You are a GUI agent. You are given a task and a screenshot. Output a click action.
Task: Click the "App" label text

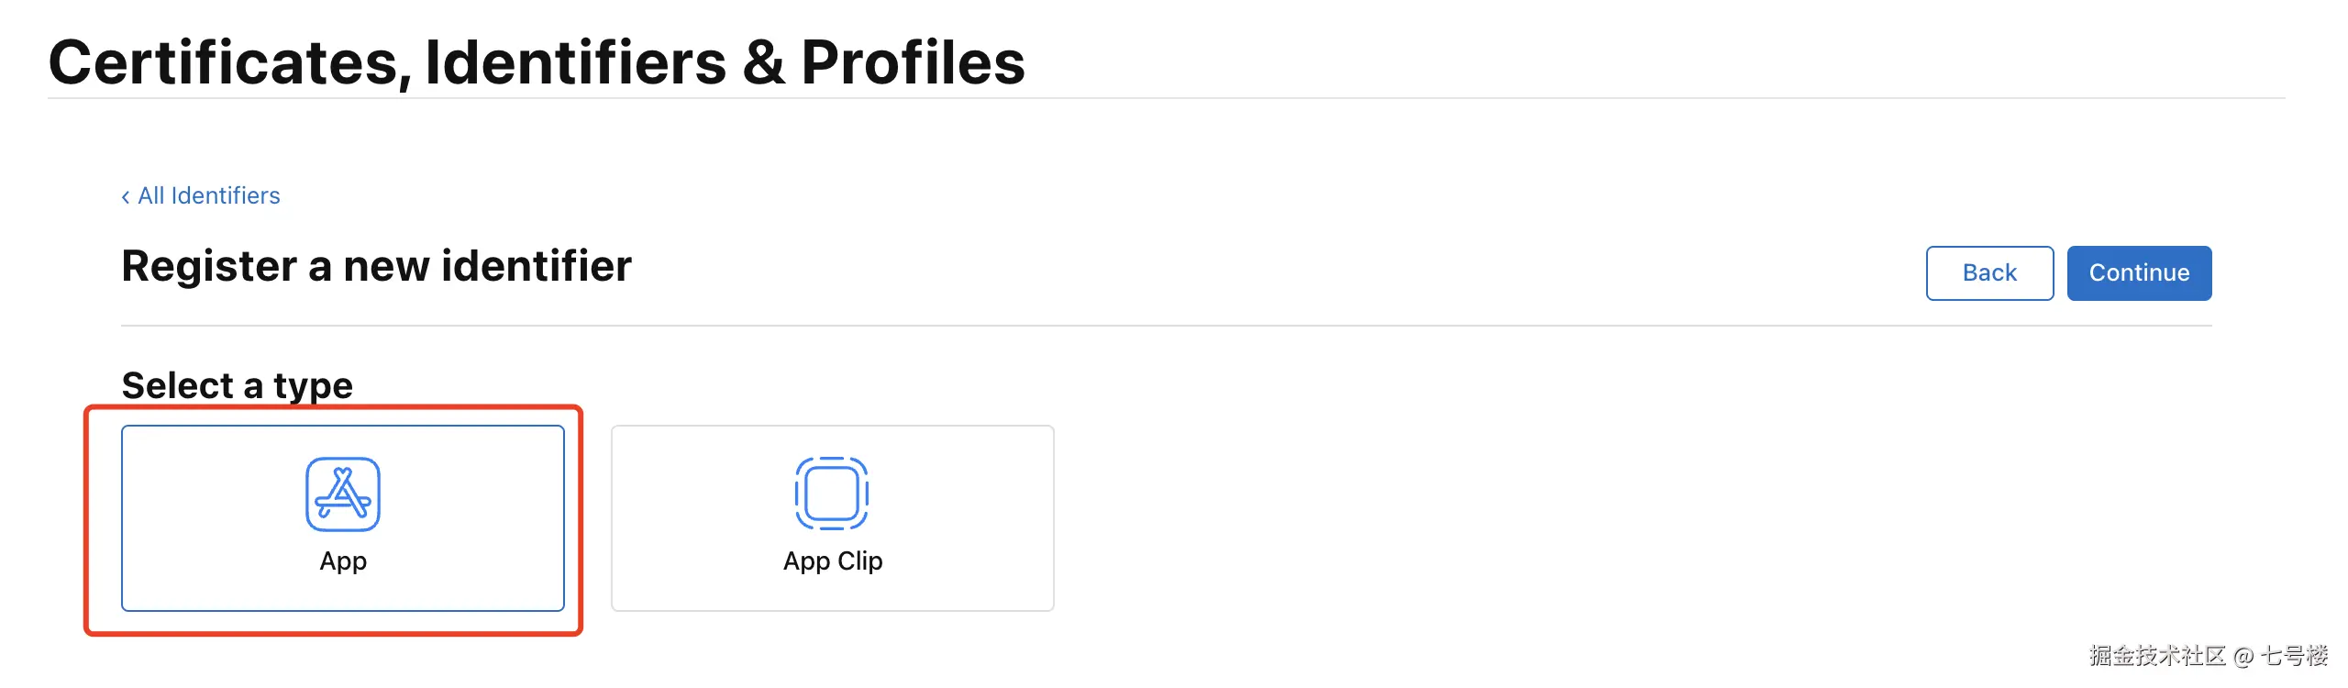(343, 561)
